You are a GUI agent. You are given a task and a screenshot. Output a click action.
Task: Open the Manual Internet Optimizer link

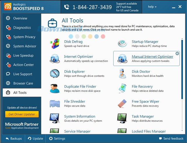point(153,57)
